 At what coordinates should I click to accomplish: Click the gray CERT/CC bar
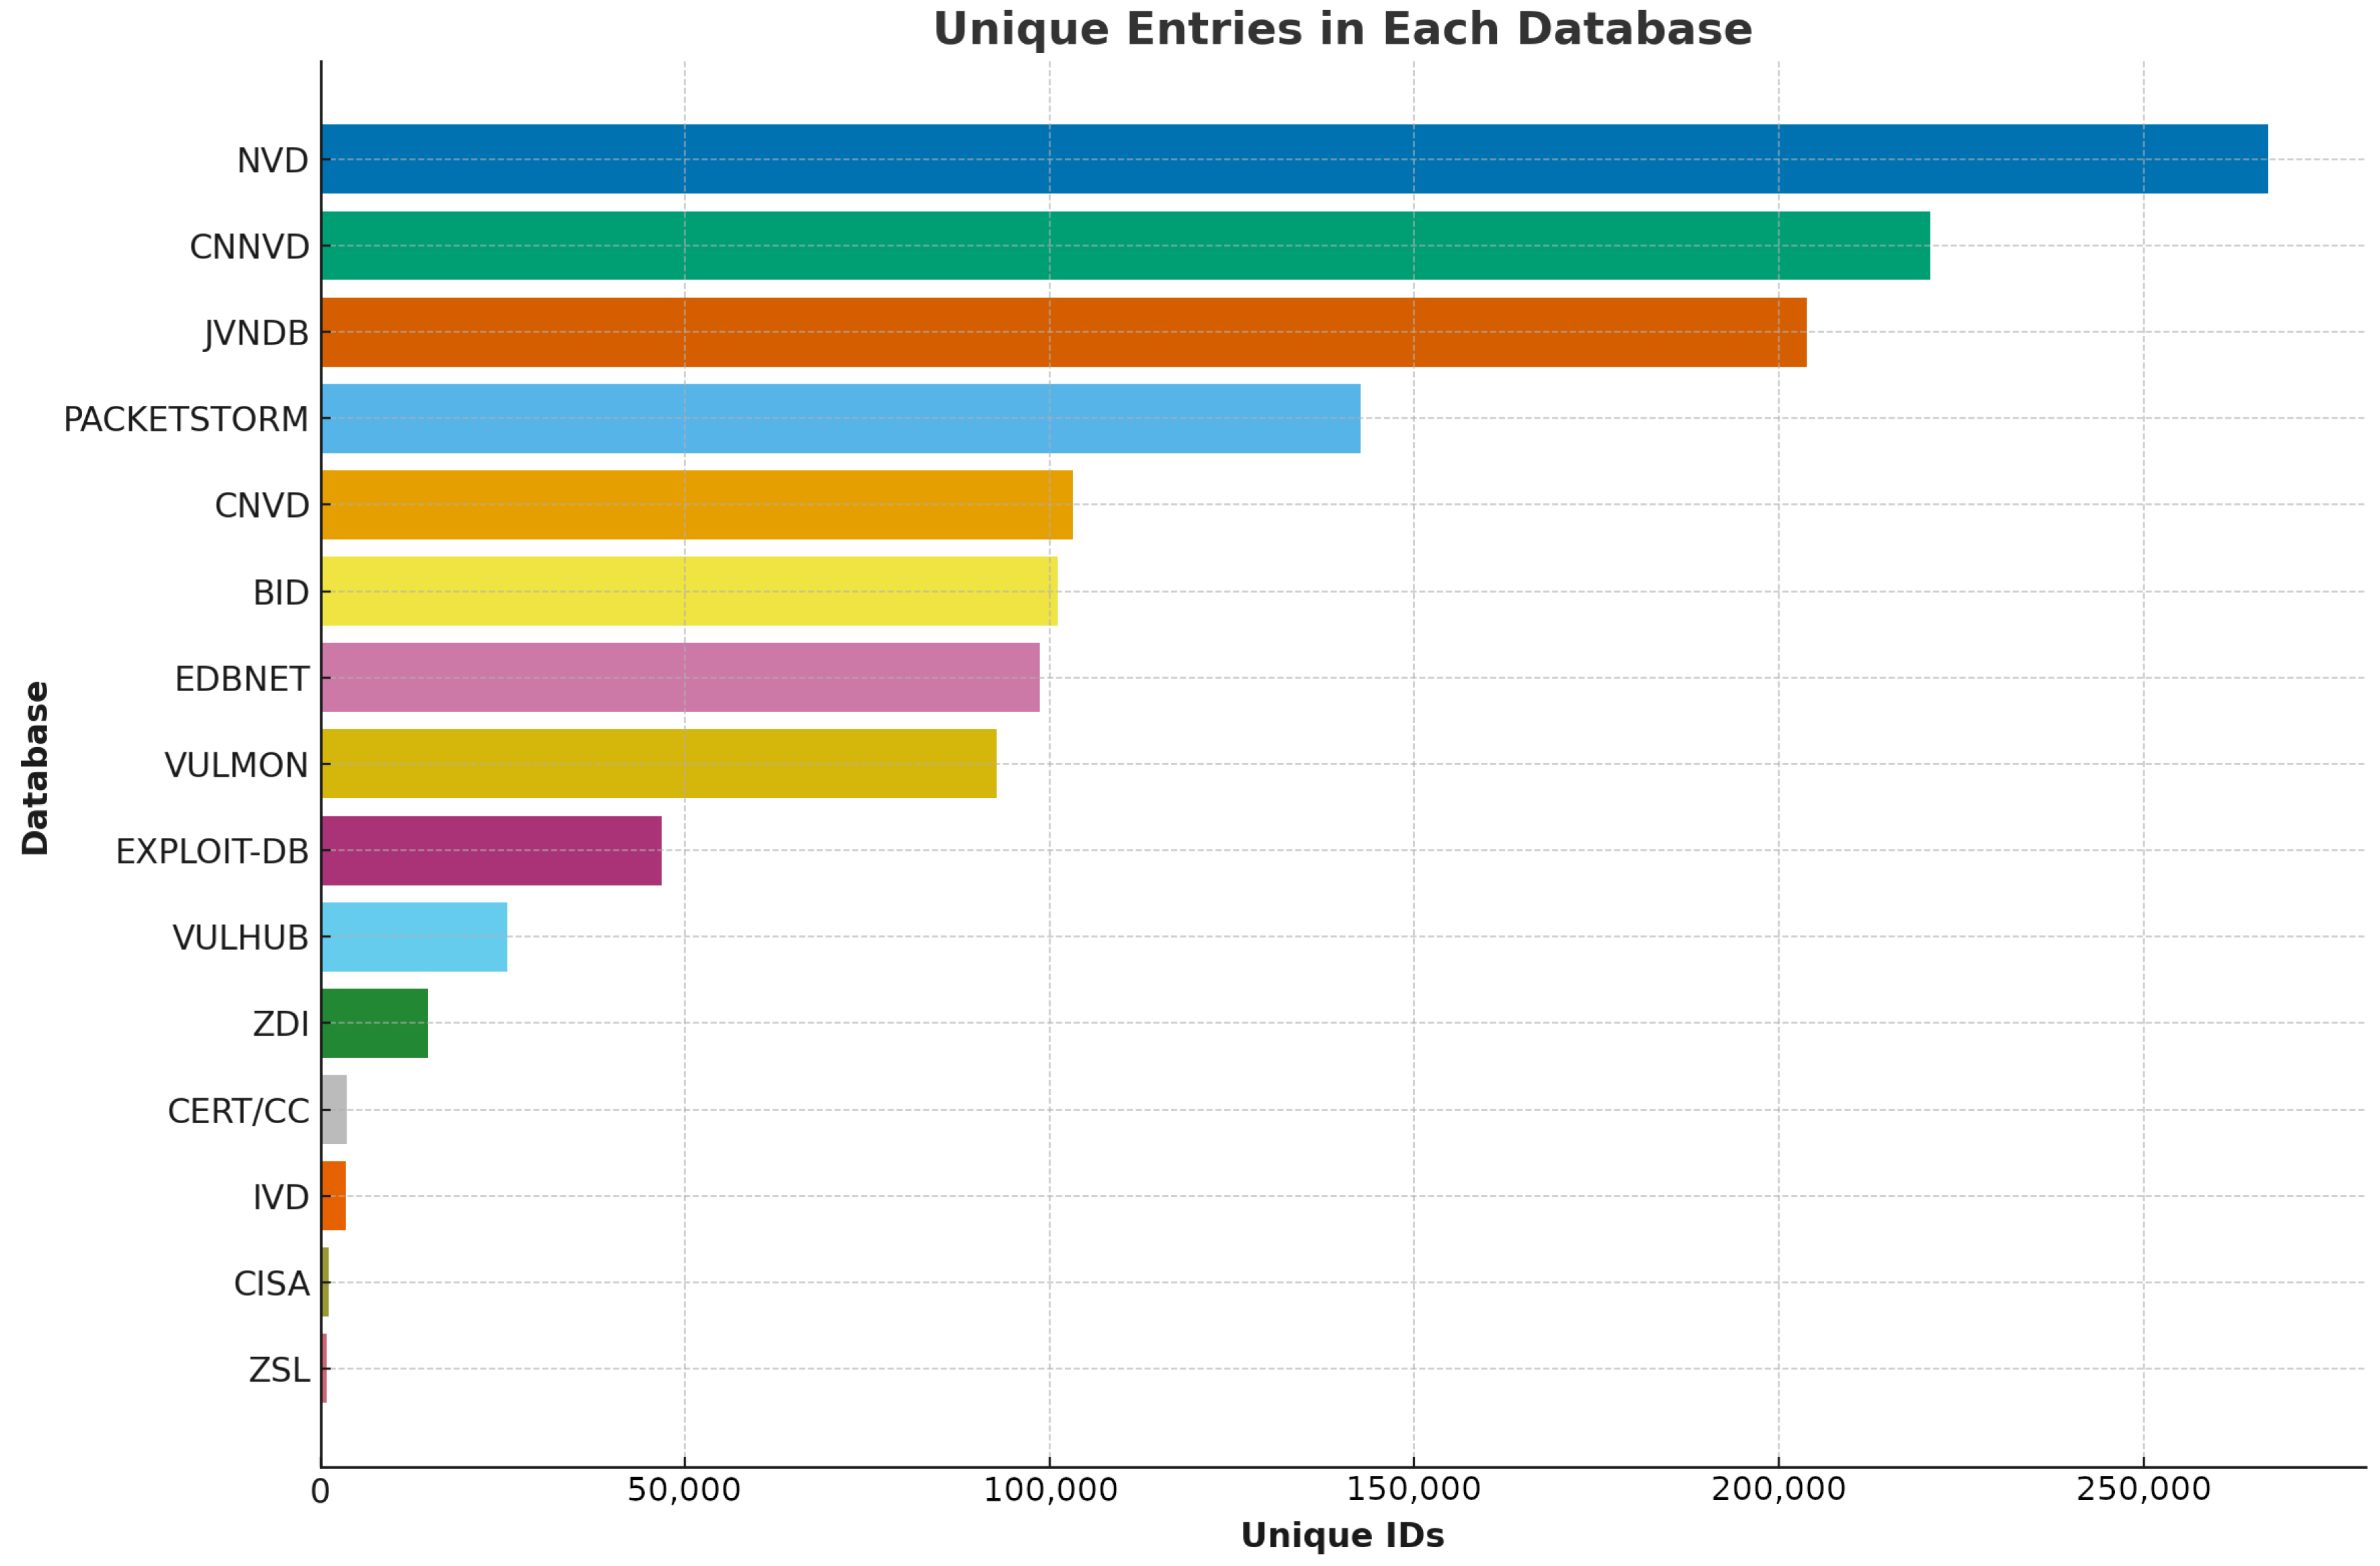click(x=335, y=1110)
